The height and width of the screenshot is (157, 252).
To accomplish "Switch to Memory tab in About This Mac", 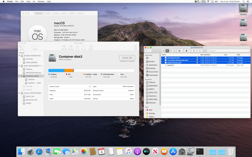I will tap(64, 14).
